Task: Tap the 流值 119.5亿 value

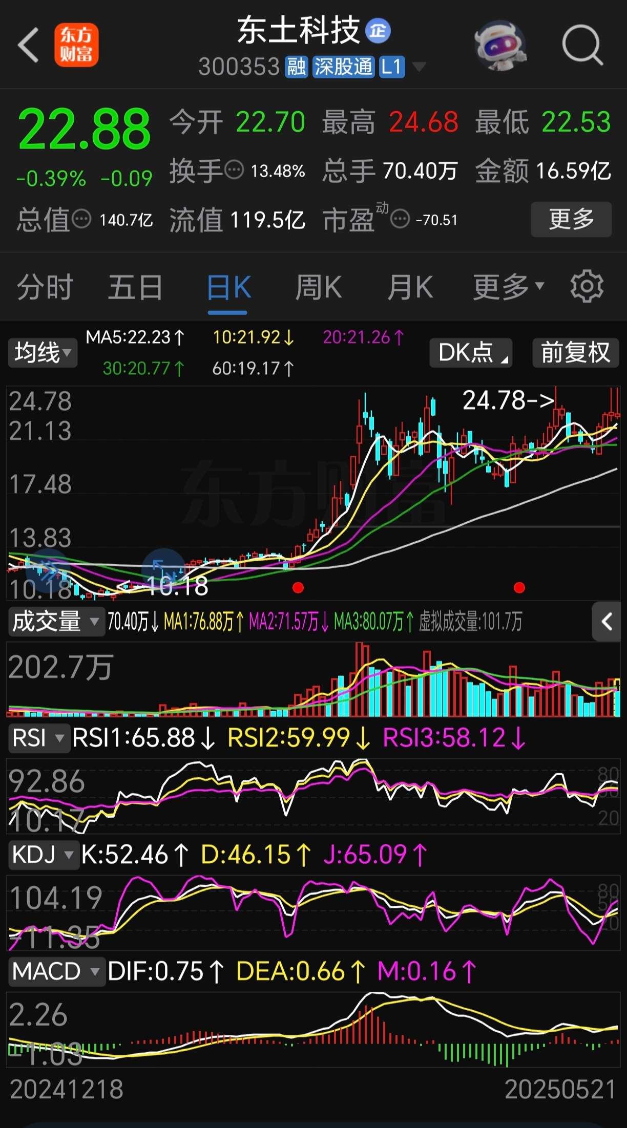Action: coord(267,220)
